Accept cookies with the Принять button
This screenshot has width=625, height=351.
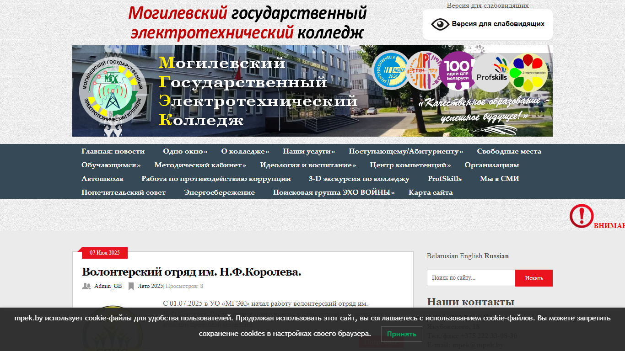402,334
